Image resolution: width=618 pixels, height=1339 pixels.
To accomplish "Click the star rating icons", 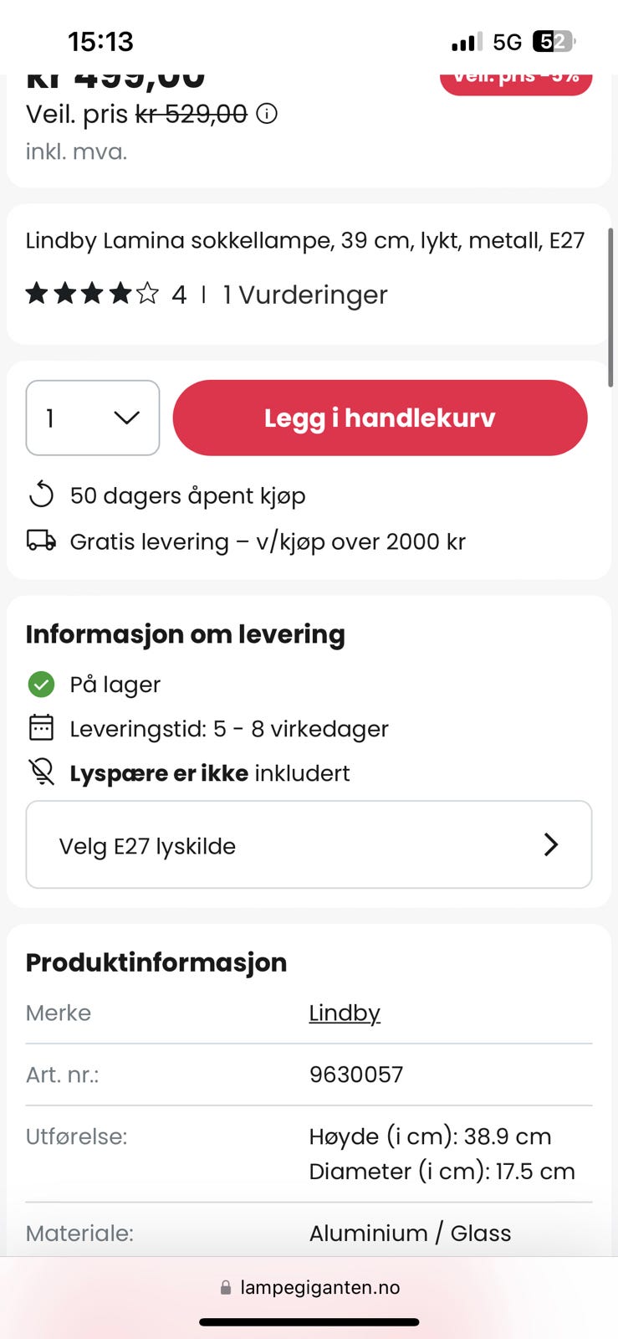I will pos(92,294).
